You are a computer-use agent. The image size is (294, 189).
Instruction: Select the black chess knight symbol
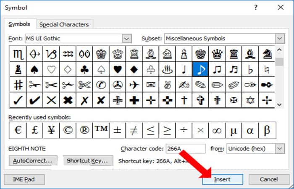(267, 54)
